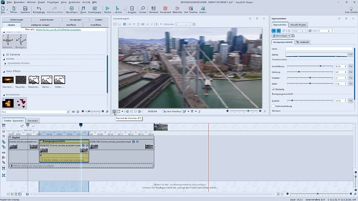Enable the Farbverschiebung checkbox

tap(274, 106)
